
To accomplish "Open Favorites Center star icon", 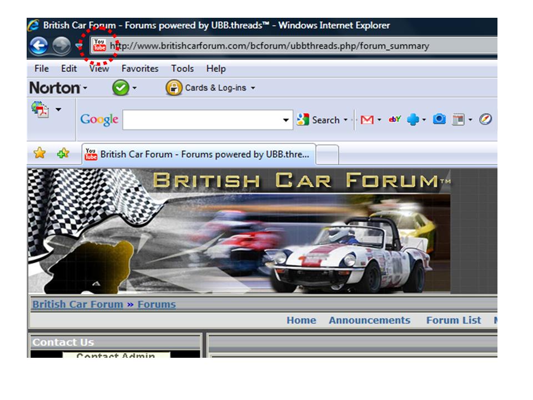I will (x=39, y=154).
